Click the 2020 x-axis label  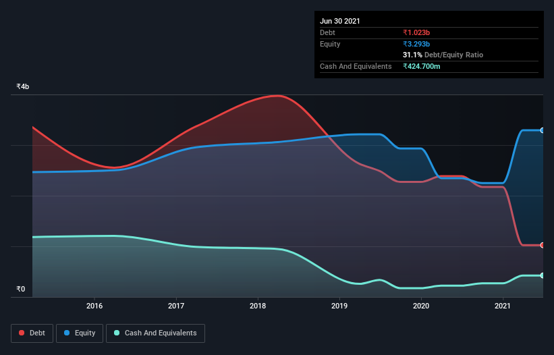coord(421,306)
